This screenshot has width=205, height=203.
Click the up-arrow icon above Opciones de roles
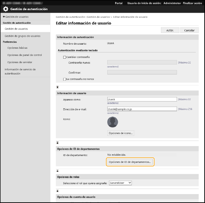57,170
